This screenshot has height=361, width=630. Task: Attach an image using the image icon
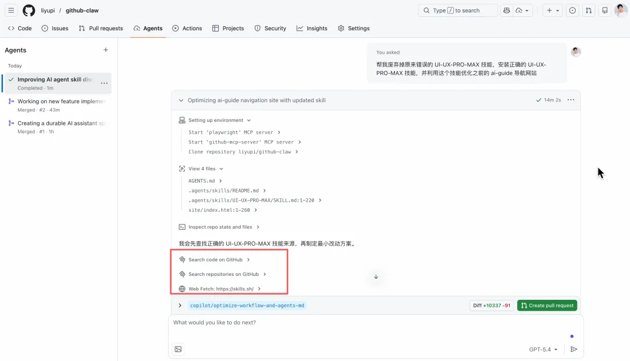click(x=178, y=349)
